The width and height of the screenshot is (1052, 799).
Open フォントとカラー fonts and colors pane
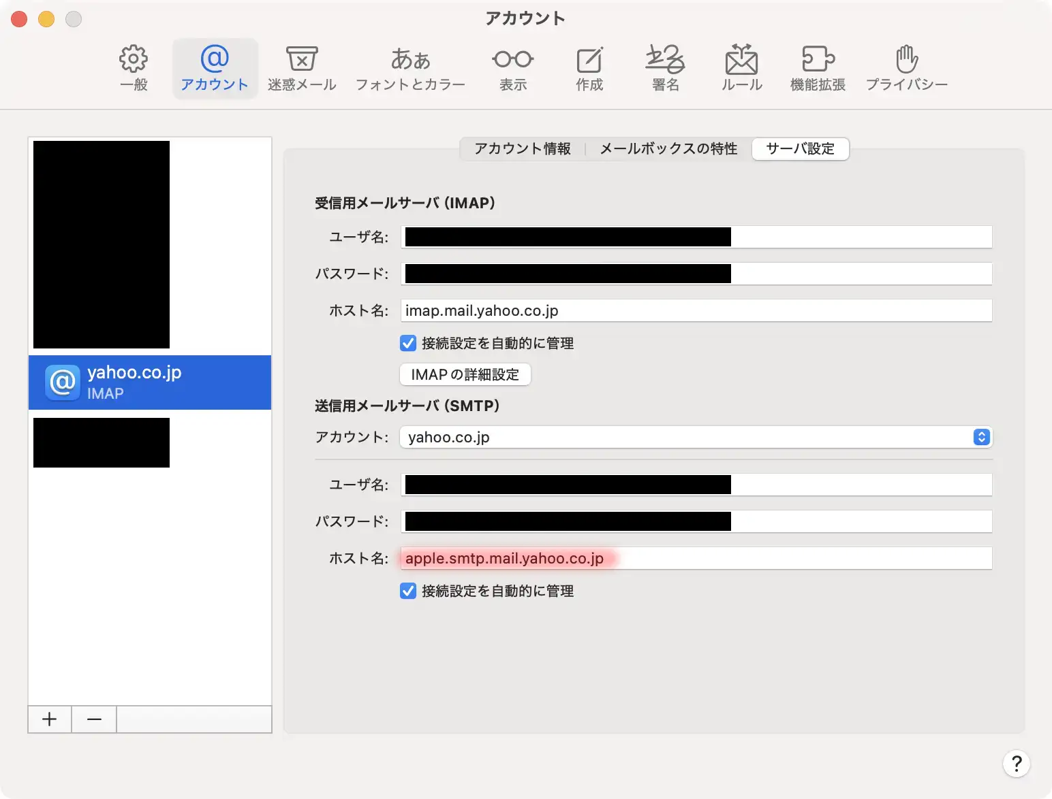[x=410, y=68]
